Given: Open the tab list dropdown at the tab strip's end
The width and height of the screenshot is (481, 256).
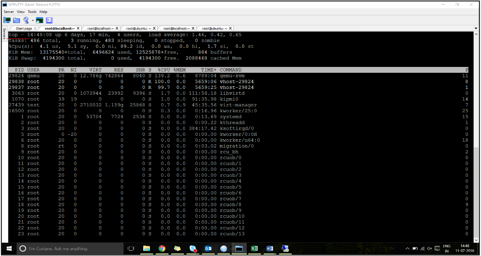Looking at the screenshot, I should (476, 28).
